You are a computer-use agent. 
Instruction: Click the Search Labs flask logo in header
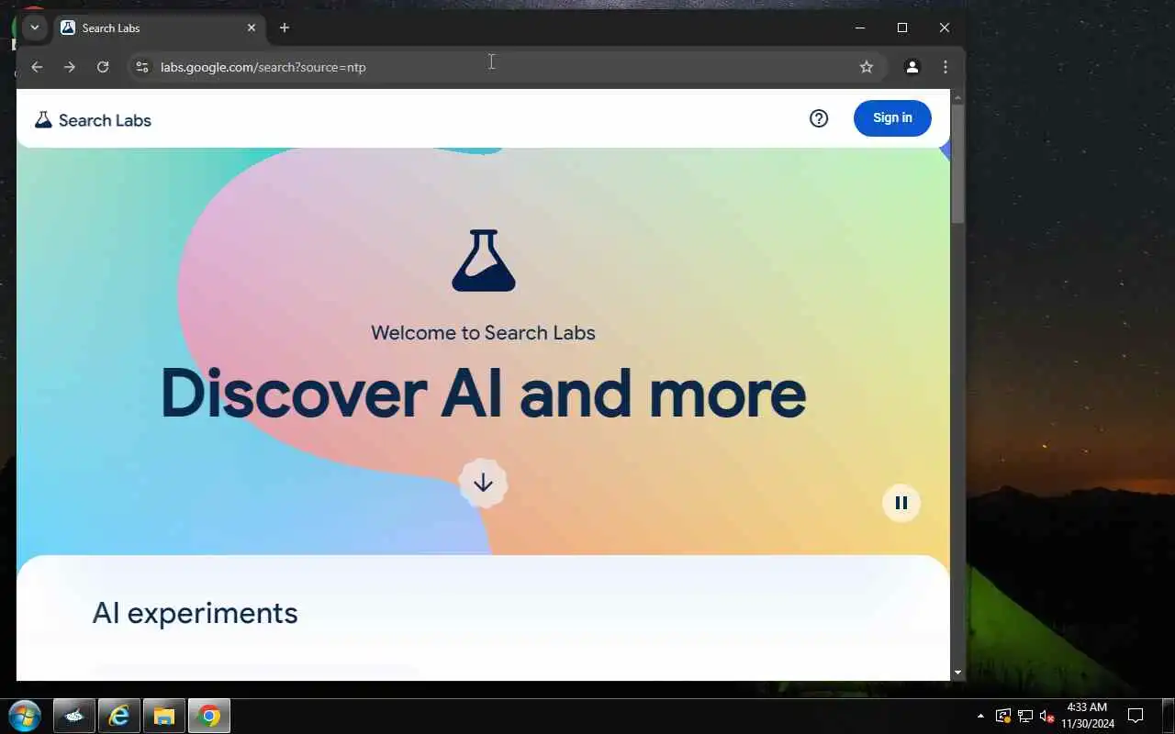point(43,120)
